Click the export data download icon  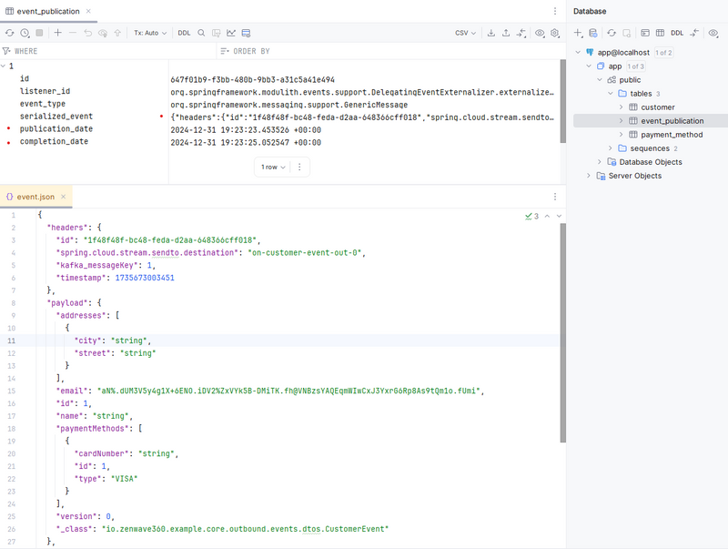click(x=490, y=33)
